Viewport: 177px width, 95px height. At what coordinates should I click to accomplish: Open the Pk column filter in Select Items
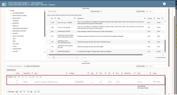tap(55, 18)
